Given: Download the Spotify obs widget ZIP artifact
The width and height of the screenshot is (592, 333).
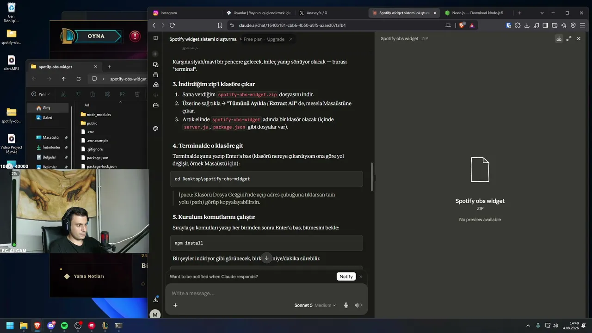Looking at the screenshot, I should point(559,39).
